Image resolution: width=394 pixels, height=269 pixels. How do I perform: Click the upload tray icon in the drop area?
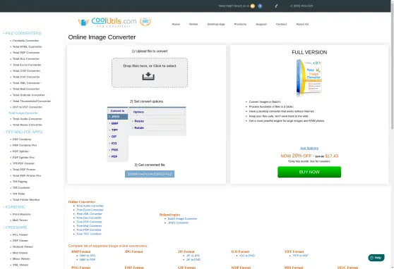click(148, 76)
